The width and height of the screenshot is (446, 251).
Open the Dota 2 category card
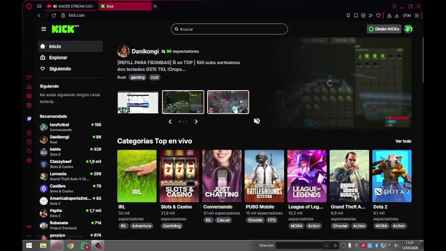click(x=392, y=176)
